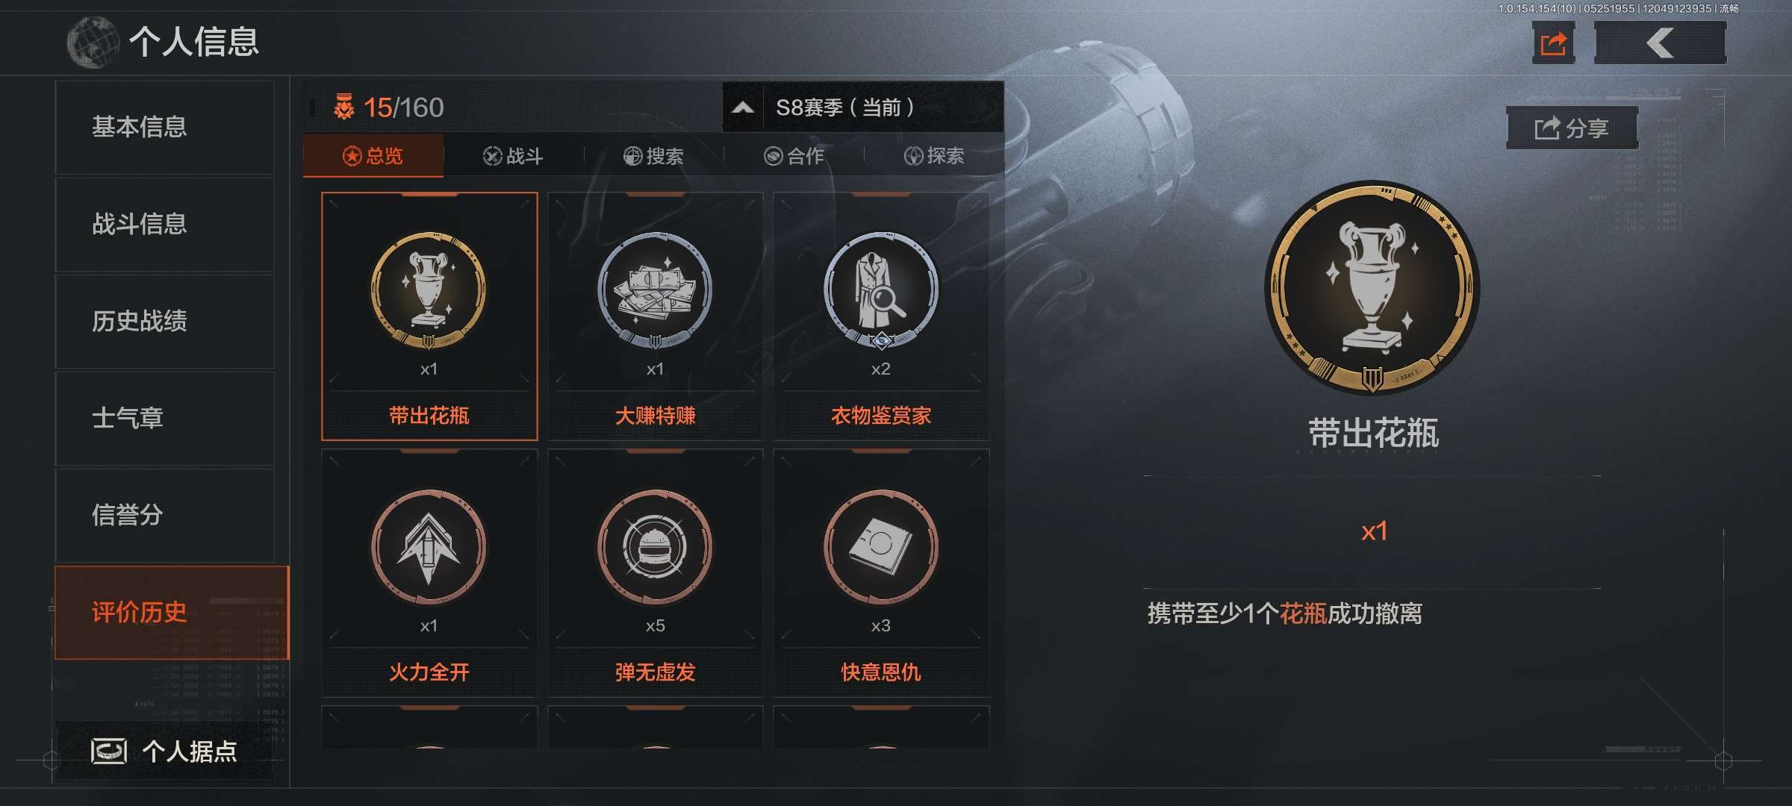Open 历史战绩 in the sidebar
This screenshot has height=806, width=1792.
click(x=165, y=322)
